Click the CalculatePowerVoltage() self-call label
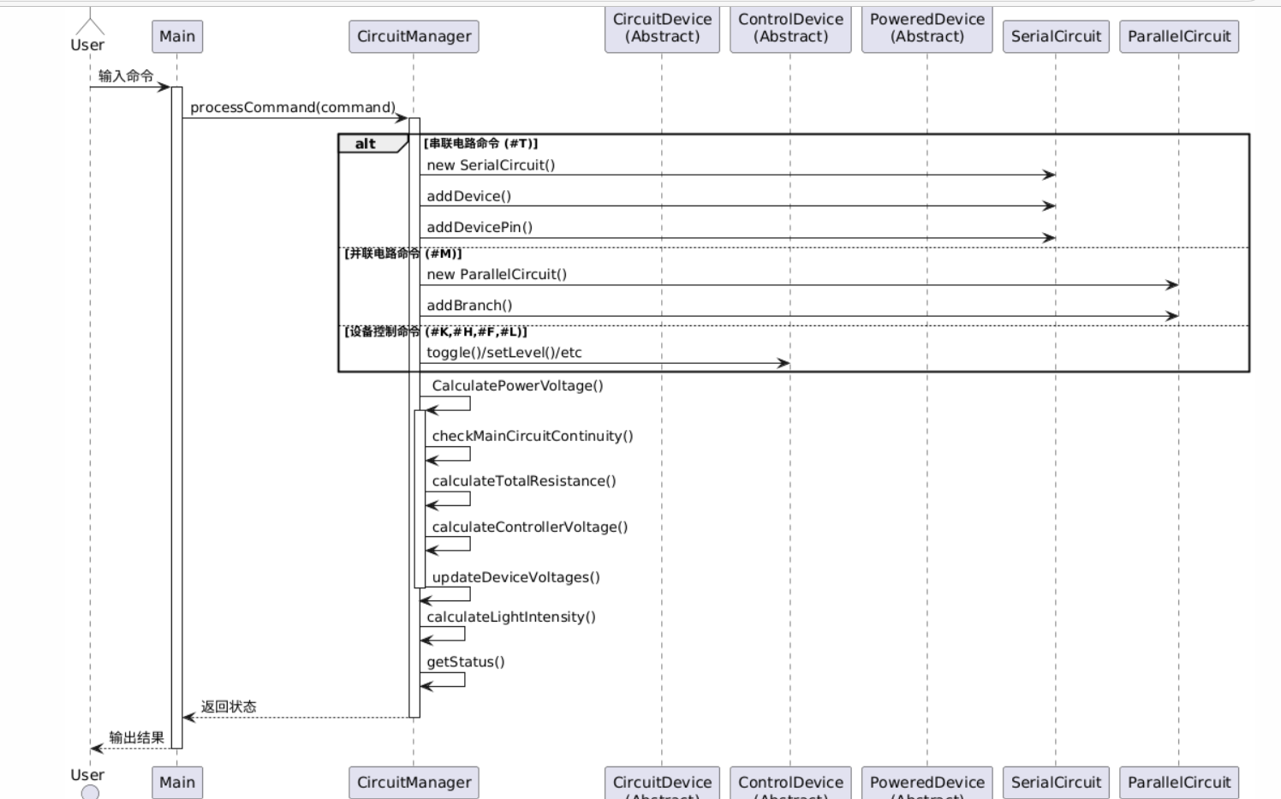The width and height of the screenshot is (1281, 799). coord(517,385)
